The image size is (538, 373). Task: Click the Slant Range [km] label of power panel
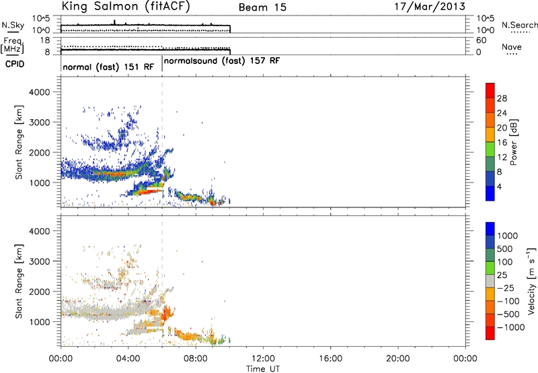[19, 142]
